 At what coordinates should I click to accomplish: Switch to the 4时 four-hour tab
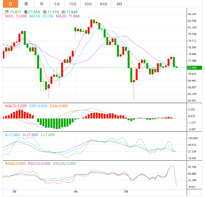119,4
